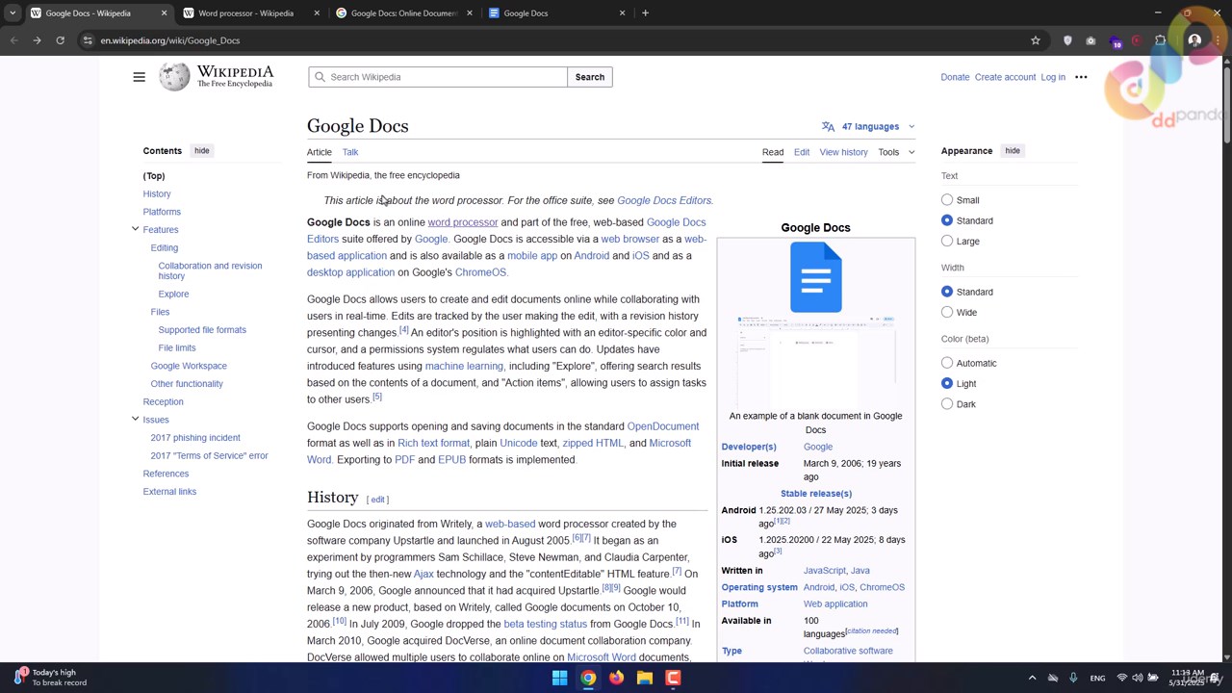Click the languages translate icon
The image size is (1232, 693).
pyautogui.click(x=828, y=126)
